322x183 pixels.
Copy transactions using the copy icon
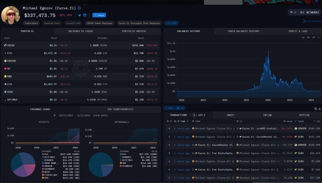click(316, 109)
